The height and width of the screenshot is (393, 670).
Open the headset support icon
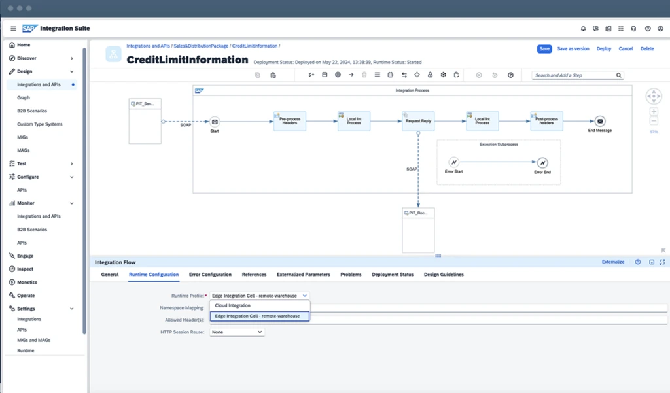(x=633, y=29)
